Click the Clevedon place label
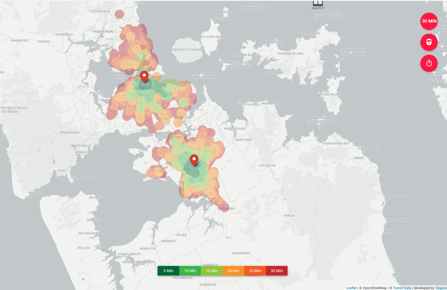This screenshot has height=290, width=447. click(267, 165)
